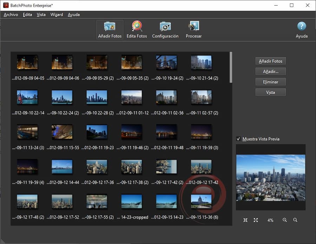The height and width of the screenshot is (244, 316).
Task: Select thumbnail ...-09-09 05-29 (2)
Action: point(97,62)
